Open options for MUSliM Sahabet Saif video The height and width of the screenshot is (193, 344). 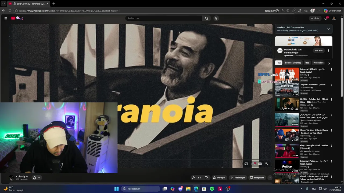331,99
